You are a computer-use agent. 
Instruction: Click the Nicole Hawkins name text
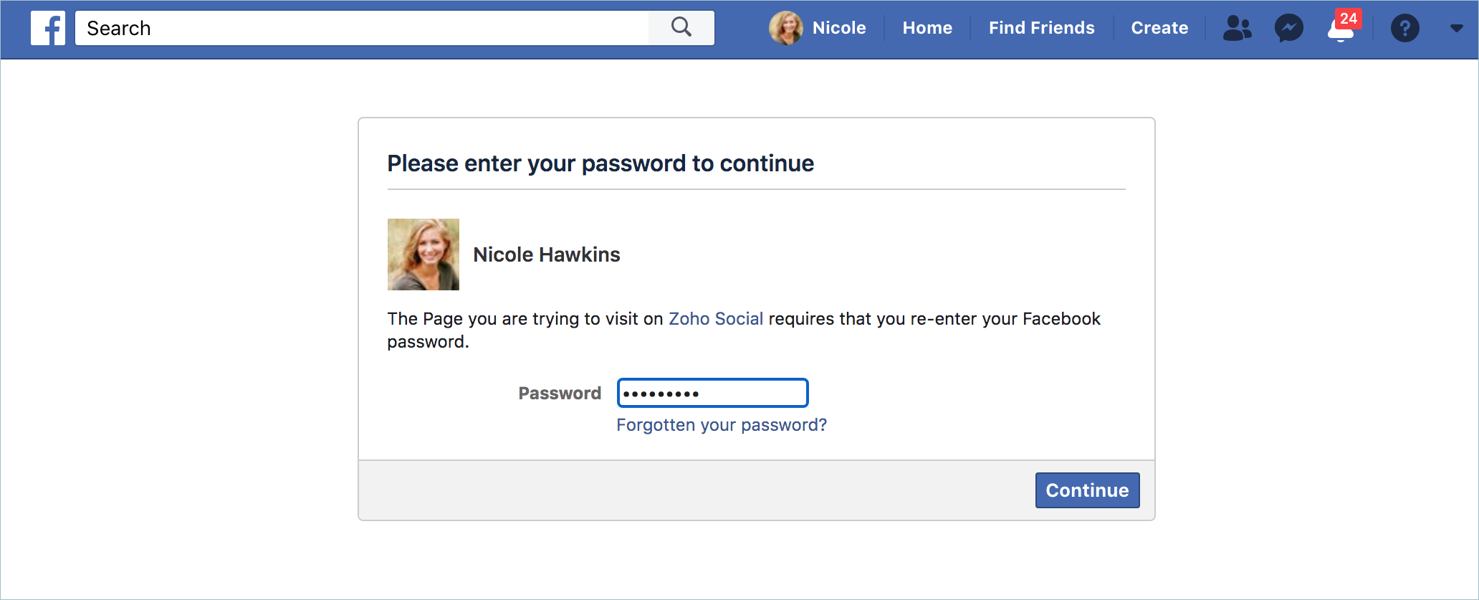click(547, 254)
